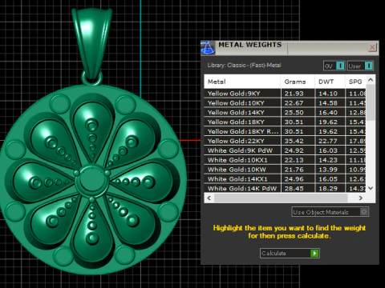
Task: Click the horizontal scrollbar thumb
Action: click(x=281, y=198)
